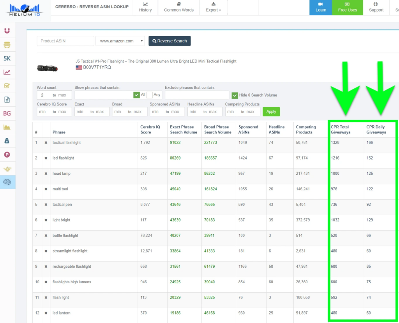This screenshot has height=323, width=399.
Task: Open the Support menu item
Action: pos(376,7)
